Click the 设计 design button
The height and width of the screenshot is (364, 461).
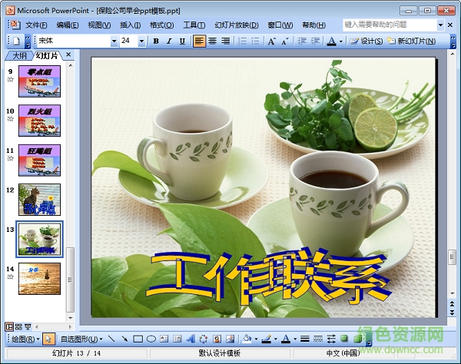coord(367,41)
